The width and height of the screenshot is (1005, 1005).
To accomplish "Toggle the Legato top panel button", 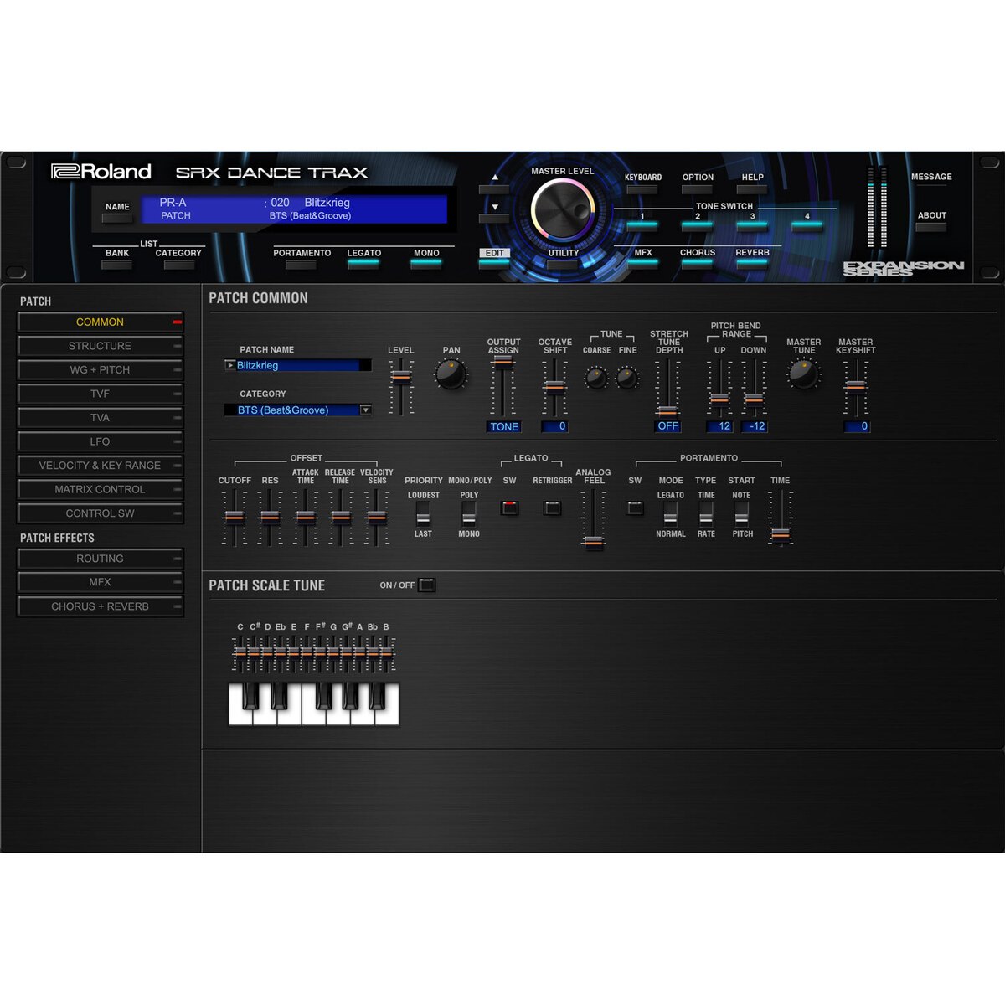I will click(363, 263).
